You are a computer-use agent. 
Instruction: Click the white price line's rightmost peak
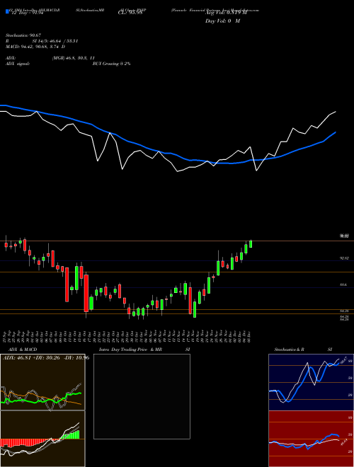(335, 112)
